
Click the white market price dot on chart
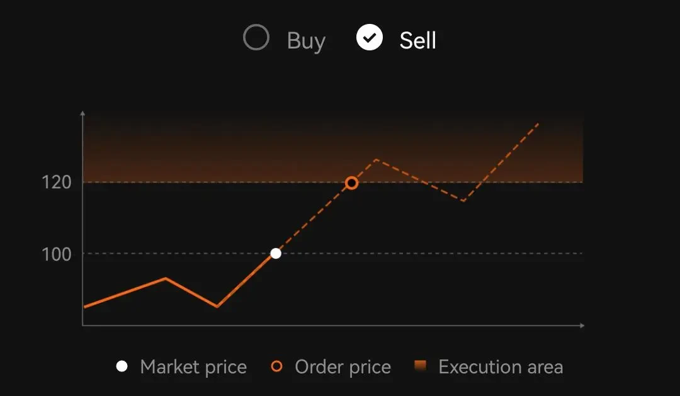[x=276, y=254]
